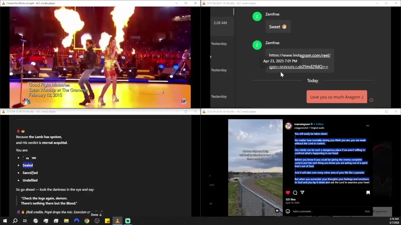
Task: Open the craiggroeschel audio author link
Action: (x=301, y=128)
